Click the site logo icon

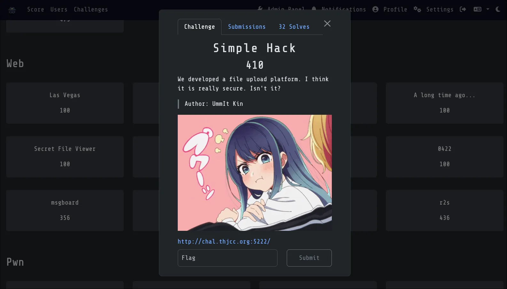pos(12,10)
